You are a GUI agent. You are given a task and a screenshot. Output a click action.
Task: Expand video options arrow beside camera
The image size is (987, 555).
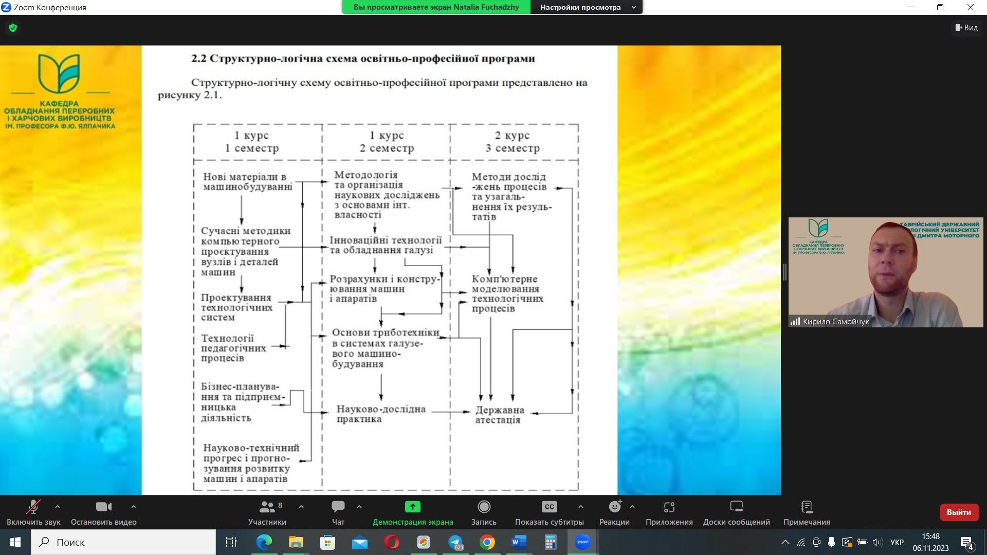point(134,507)
